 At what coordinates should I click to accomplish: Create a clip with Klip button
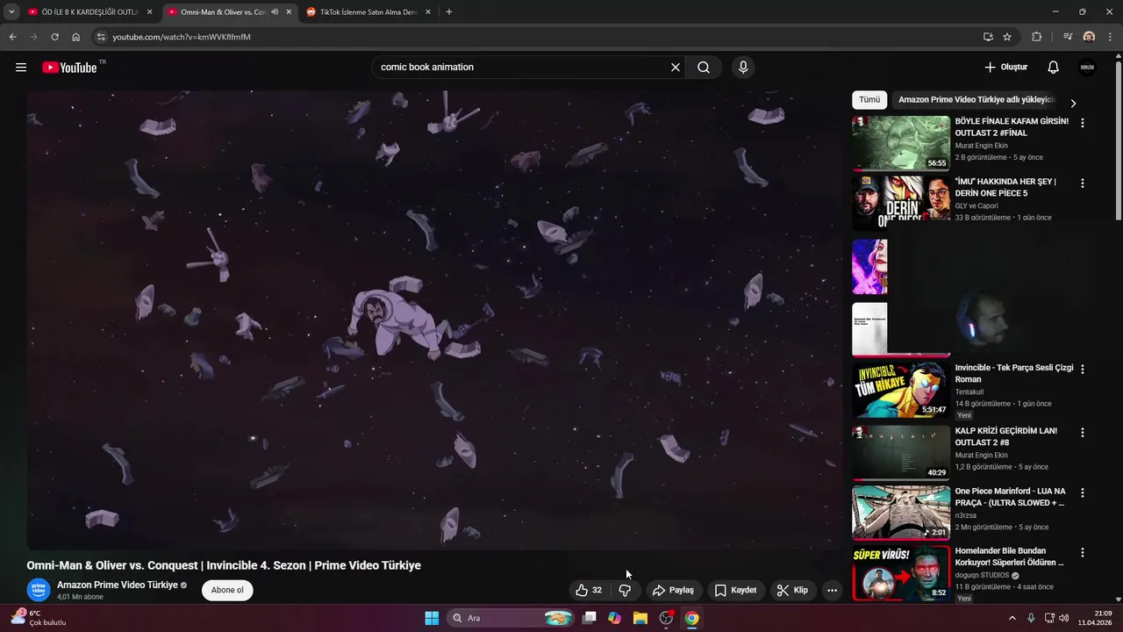[x=792, y=590]
